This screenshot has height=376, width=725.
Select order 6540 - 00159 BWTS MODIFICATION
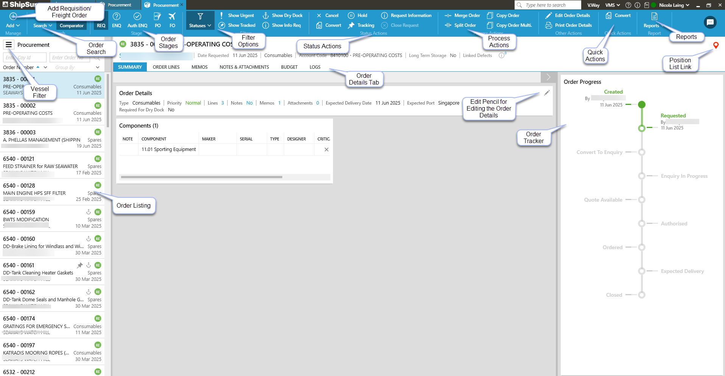52,219
